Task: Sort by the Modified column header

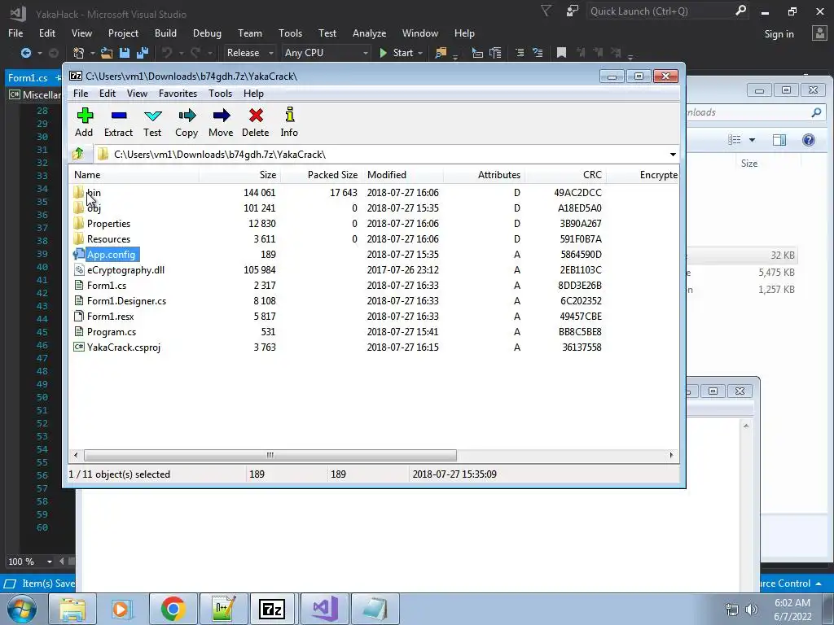Action: [x=403, y=174]
